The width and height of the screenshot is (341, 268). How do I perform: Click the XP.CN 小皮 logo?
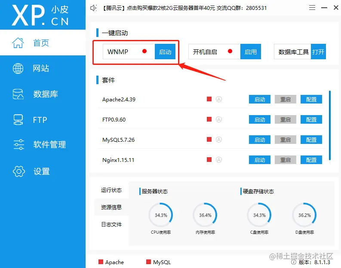40,15
